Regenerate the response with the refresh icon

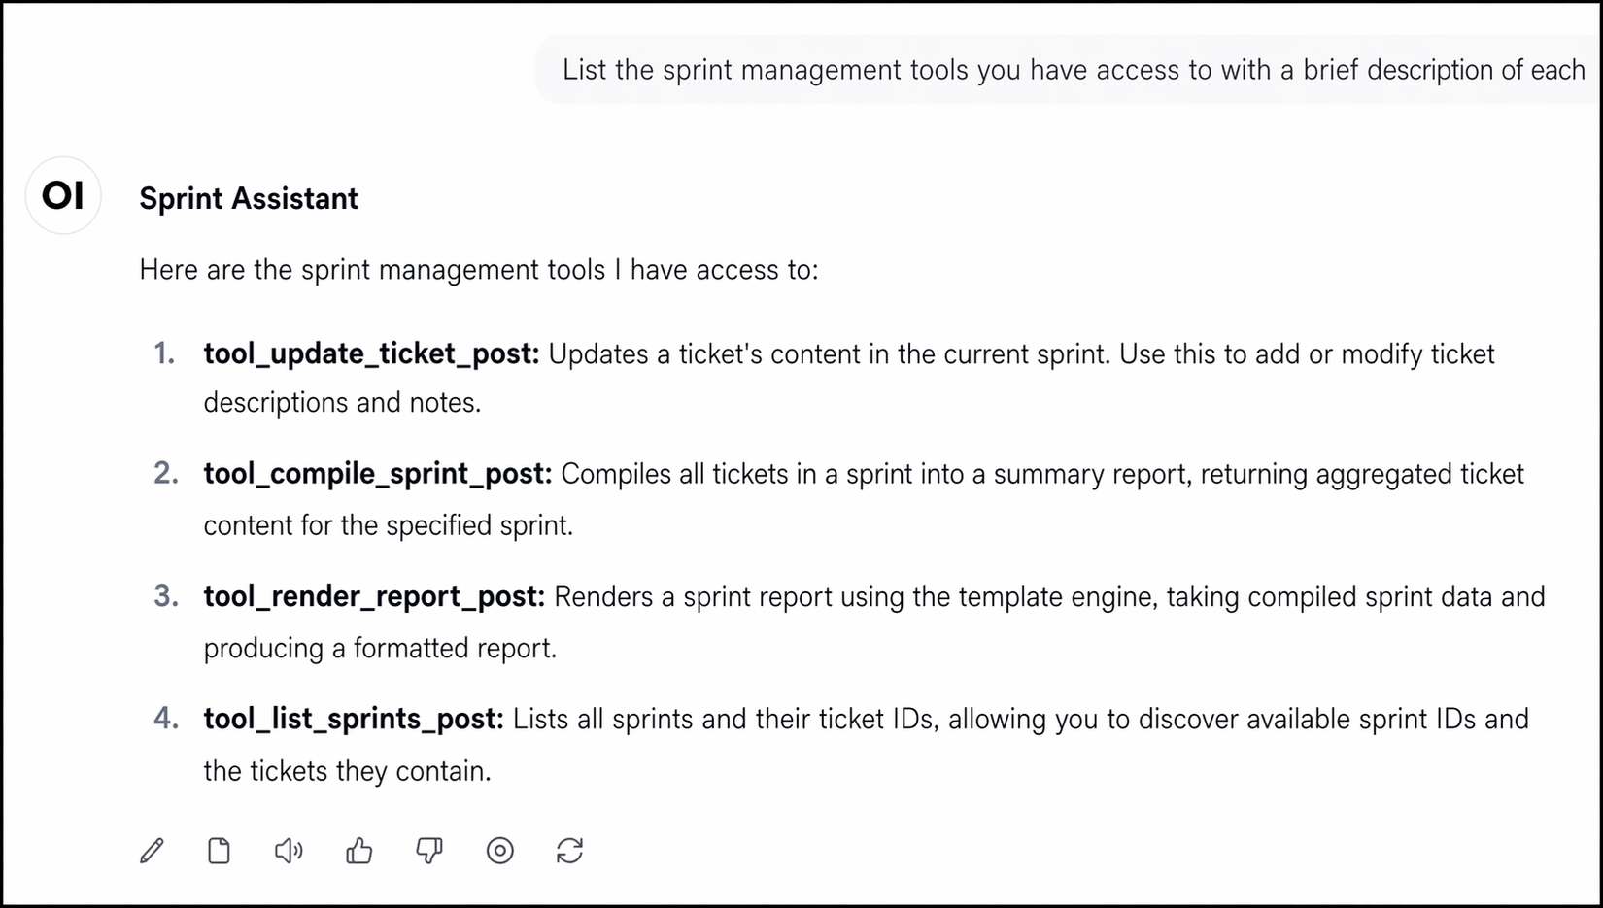pos(569,851)
